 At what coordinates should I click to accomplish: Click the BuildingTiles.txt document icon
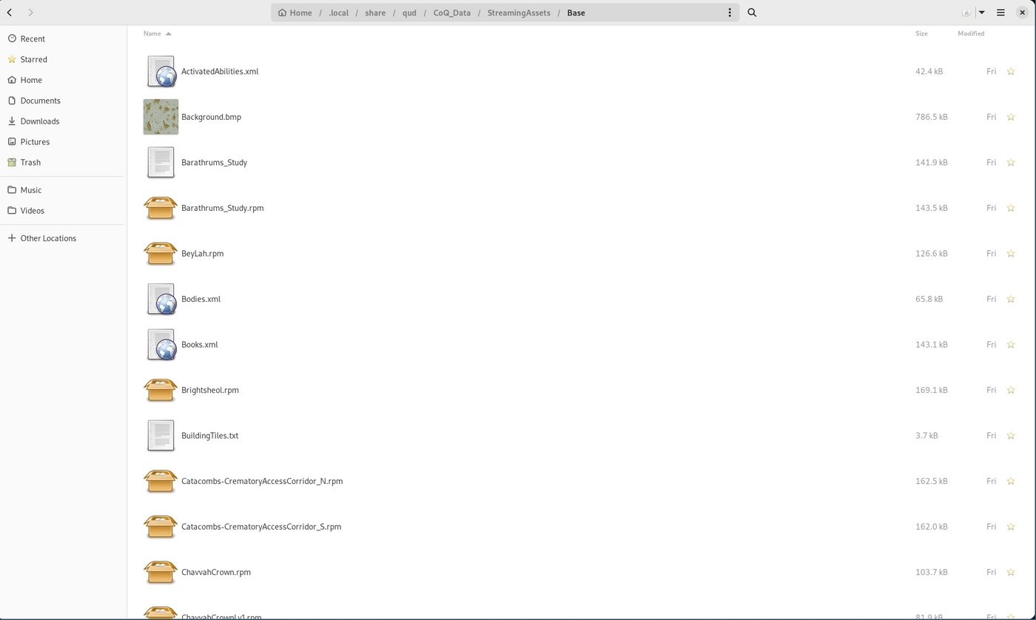(x=161, y=436)
